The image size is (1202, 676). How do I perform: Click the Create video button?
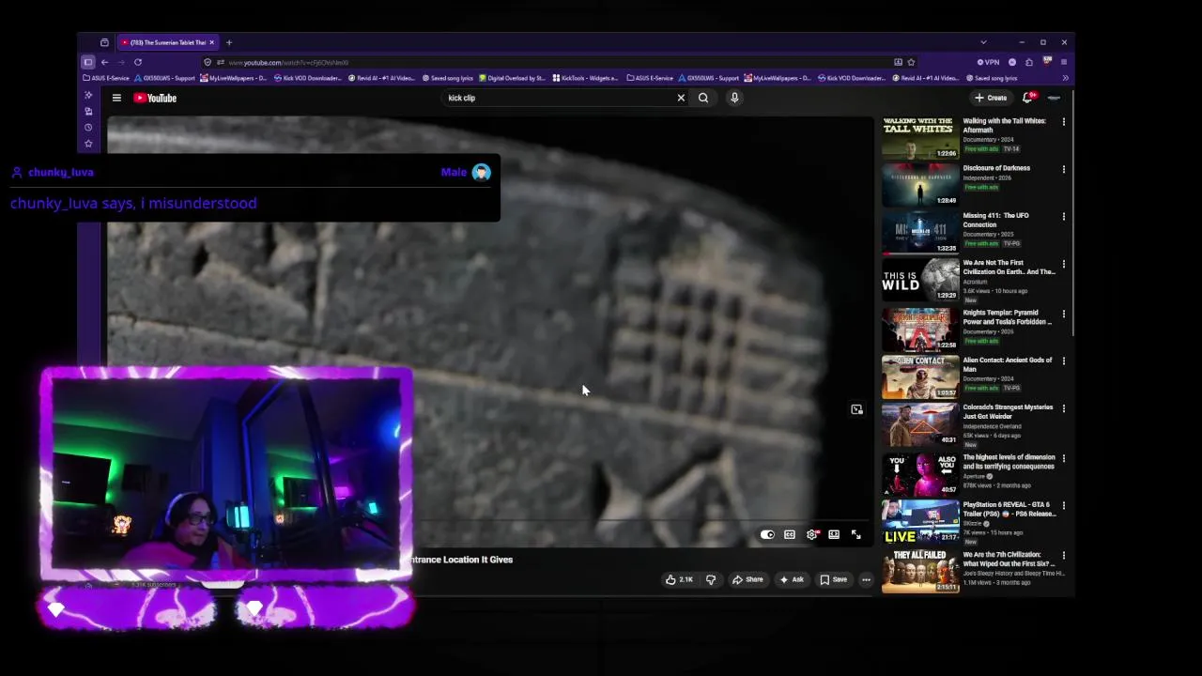tap(991, 98)
